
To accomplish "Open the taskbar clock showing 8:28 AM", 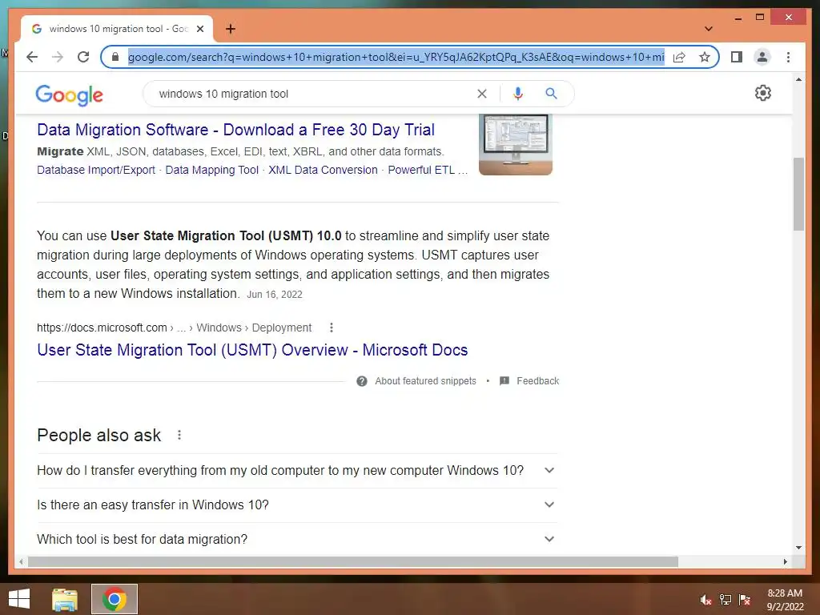I will pyautogui.click(x=785, y=600).
